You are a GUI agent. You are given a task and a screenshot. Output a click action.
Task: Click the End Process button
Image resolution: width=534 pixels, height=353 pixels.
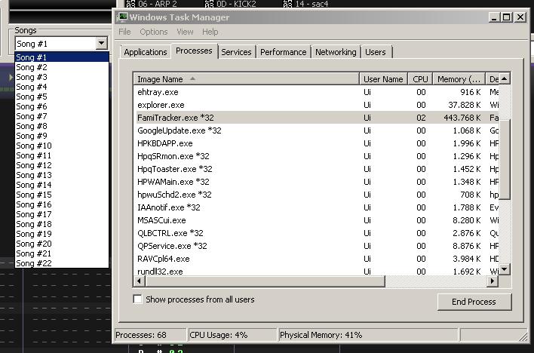(x=474, y=302)
